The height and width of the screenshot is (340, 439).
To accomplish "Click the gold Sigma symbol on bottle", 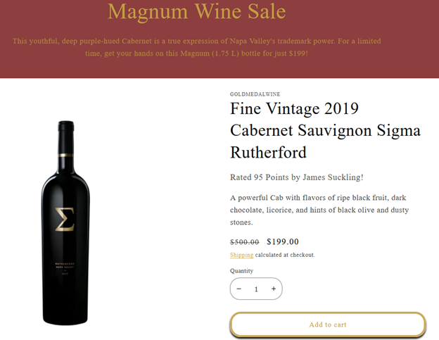I will (65, 219).
